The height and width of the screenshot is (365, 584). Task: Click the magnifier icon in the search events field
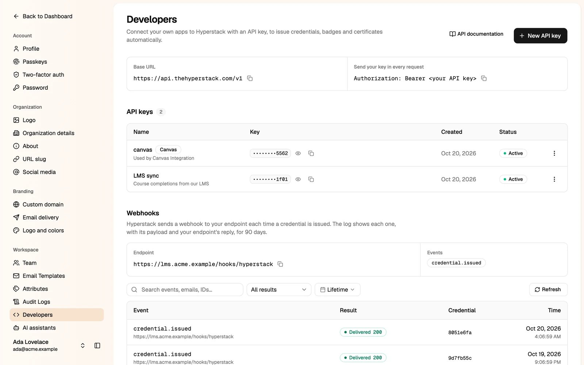(x=134, y=289)
